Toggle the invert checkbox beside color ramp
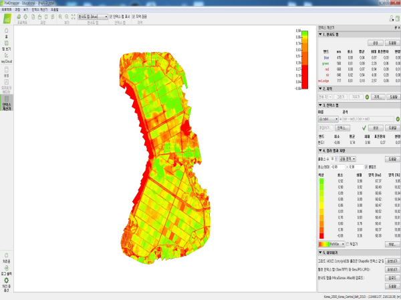 coord(348,244)
